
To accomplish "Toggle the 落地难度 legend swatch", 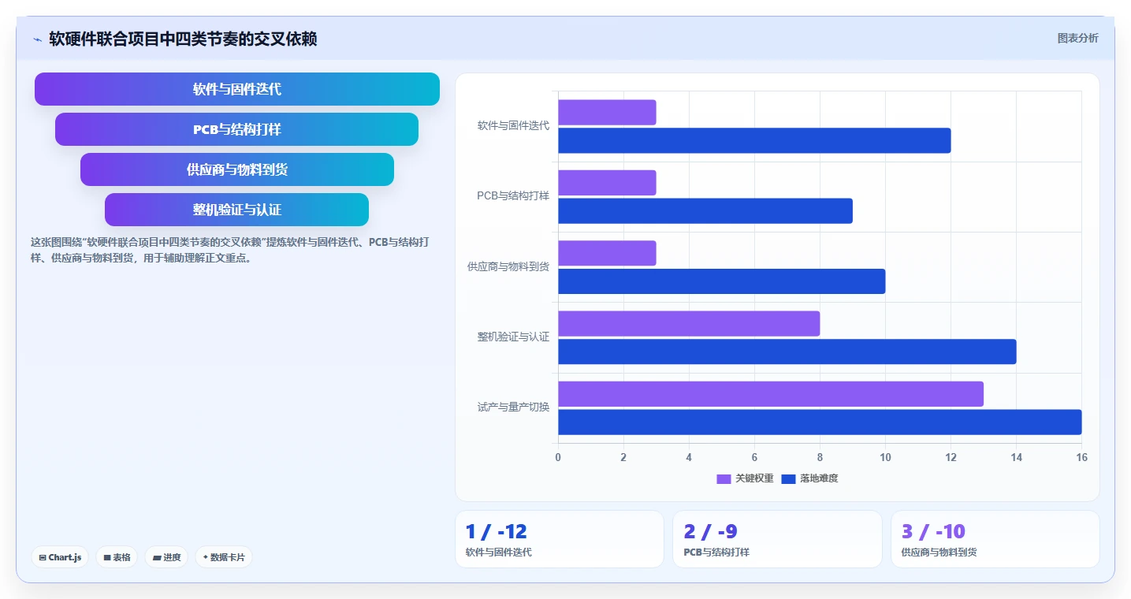I will (788, 478).
